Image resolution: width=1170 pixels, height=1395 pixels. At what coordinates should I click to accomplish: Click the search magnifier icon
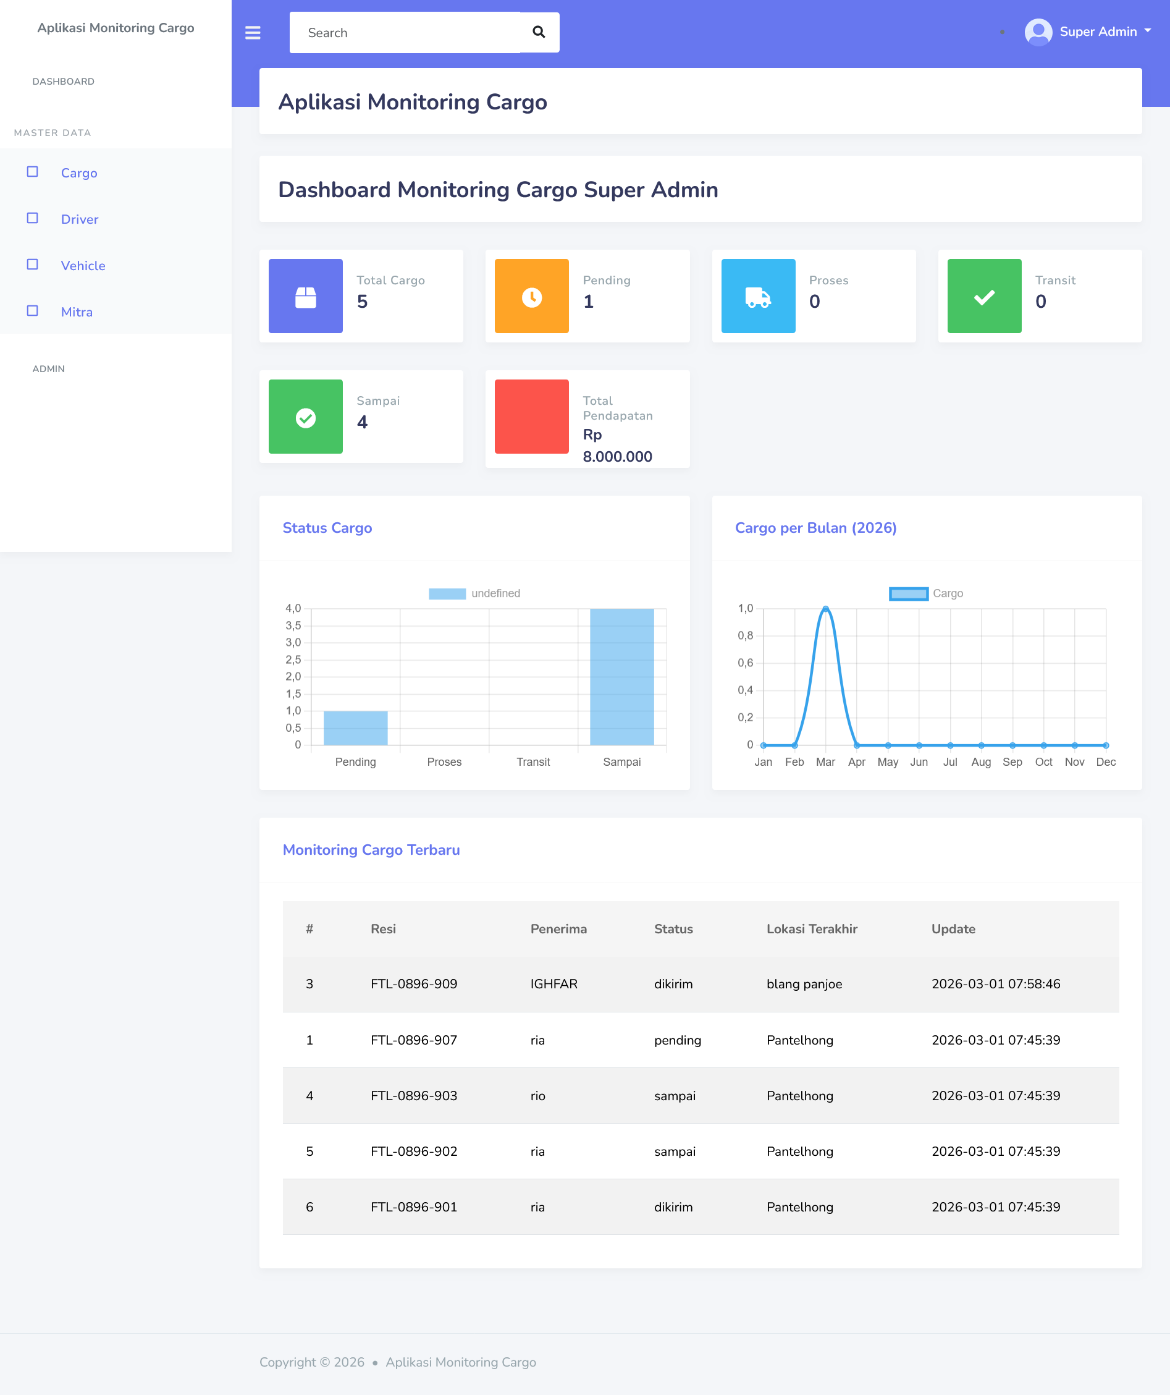click(539, 33)
